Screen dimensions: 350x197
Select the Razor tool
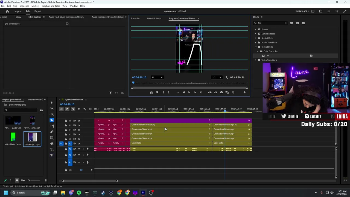click(x=52, y=120)
